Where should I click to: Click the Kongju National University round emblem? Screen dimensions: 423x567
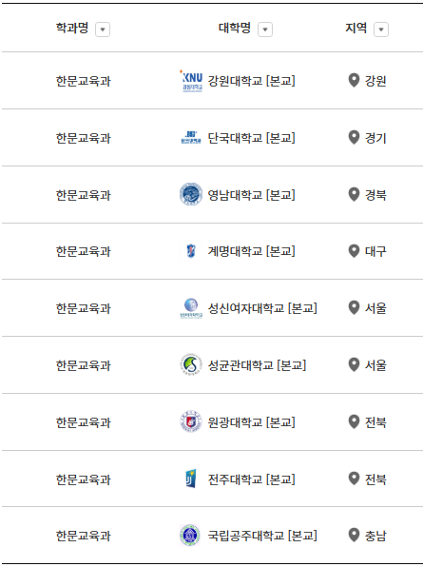pyautogui.click(x=190, y=536)
